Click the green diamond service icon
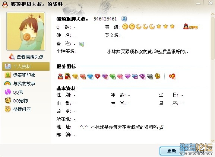The image size is (215, 157). [x=113, y=77]
